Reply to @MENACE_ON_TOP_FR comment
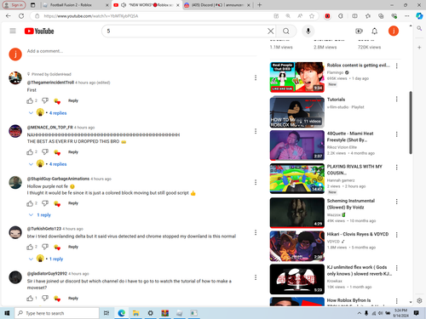Screen dimensions: 426x319 click(x=73, y=152)
